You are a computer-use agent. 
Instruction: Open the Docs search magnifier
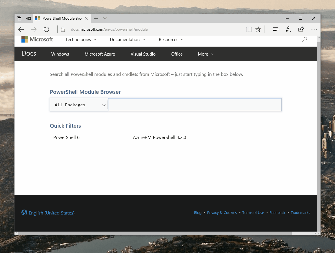[305, 39]
